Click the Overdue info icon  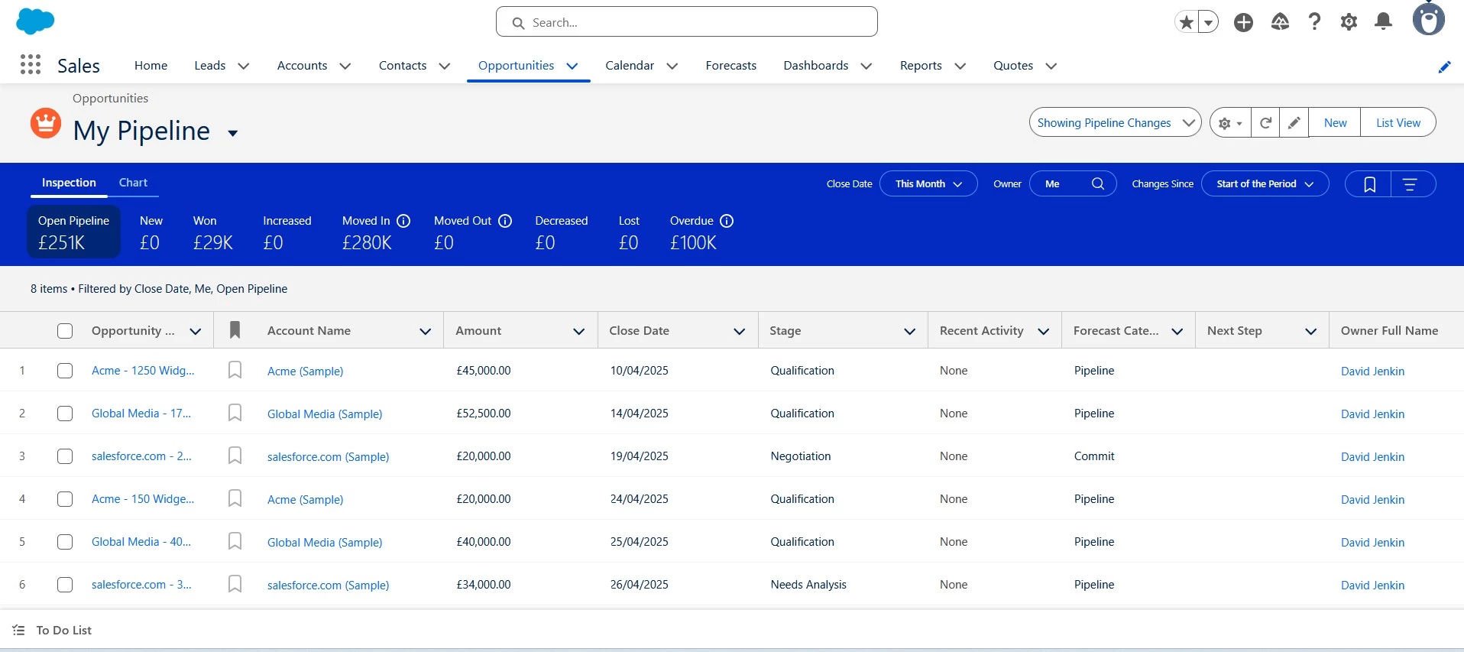tap(727, 221)
